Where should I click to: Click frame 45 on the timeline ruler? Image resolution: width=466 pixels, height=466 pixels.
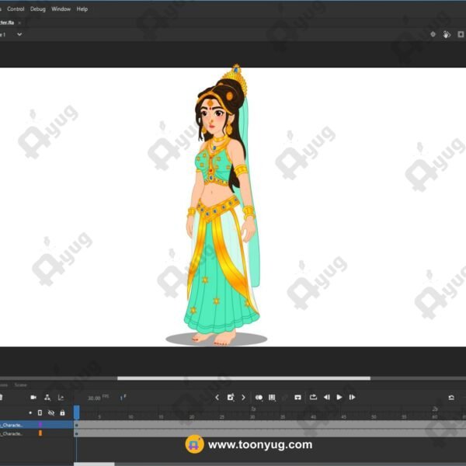pos(343,417)
